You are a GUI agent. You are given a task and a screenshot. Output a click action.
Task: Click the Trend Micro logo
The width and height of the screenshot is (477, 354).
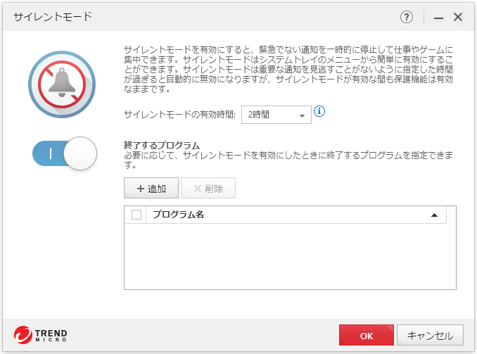point(40,335)
